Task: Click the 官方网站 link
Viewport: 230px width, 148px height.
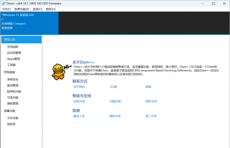Action: 79,87
